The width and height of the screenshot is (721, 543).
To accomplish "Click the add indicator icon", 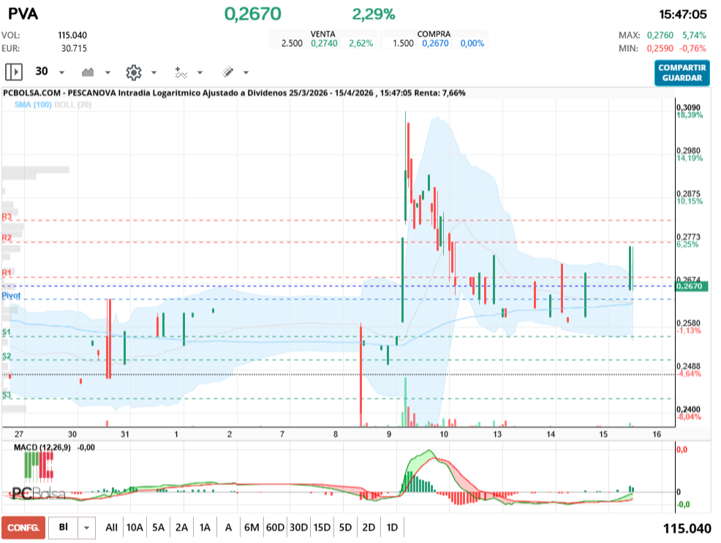I will tap(181, 72).
